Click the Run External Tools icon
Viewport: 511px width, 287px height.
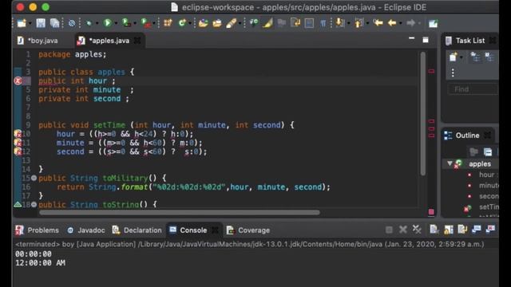click(145, 23)
